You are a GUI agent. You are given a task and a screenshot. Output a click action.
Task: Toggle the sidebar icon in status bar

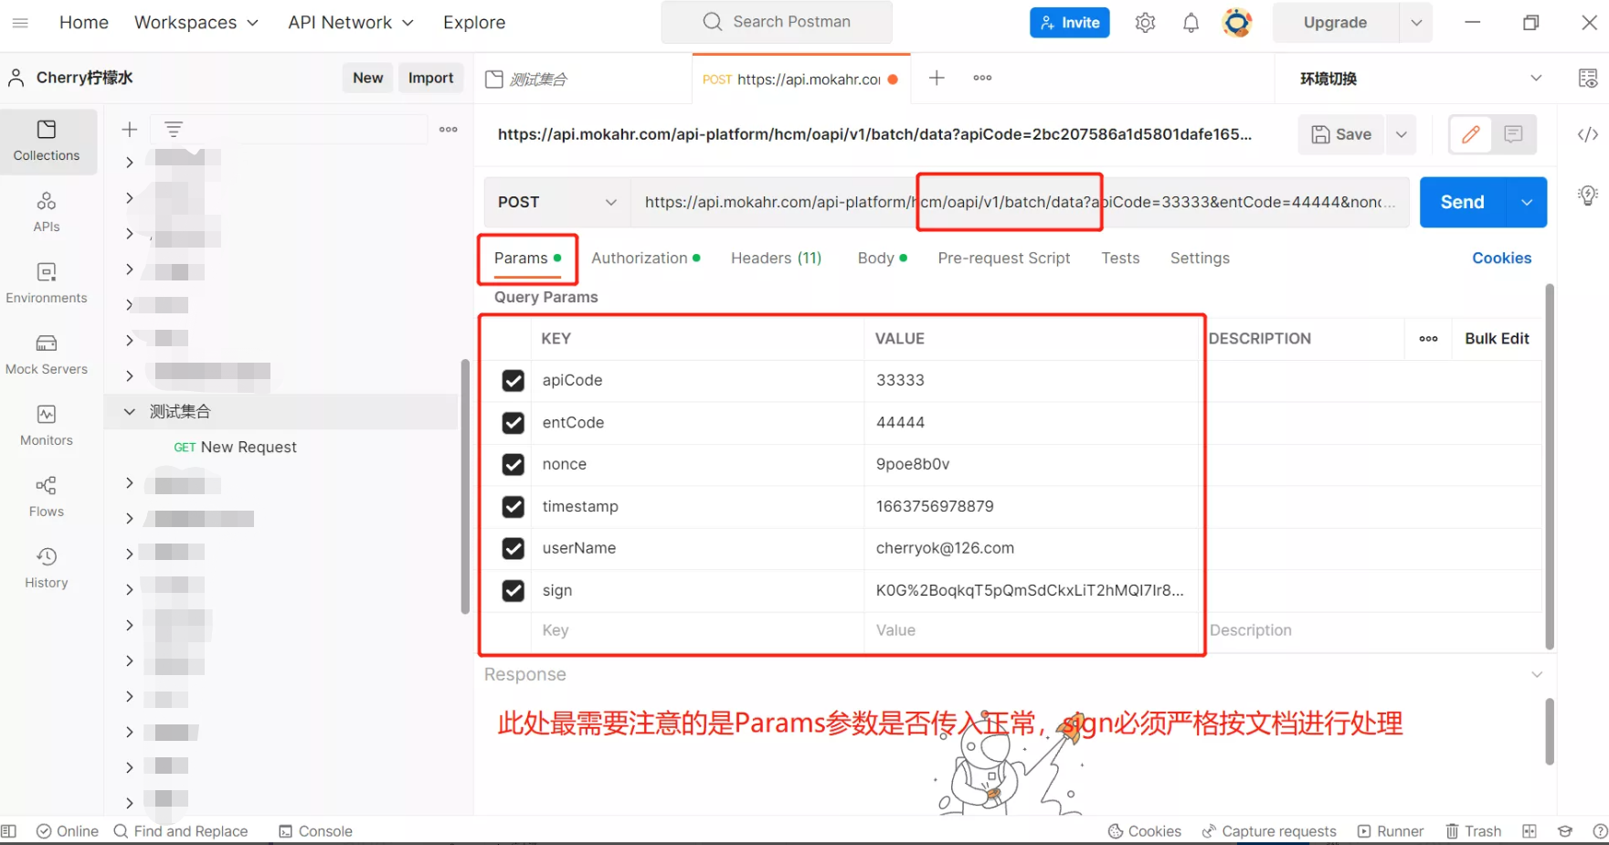pos(9,831)
